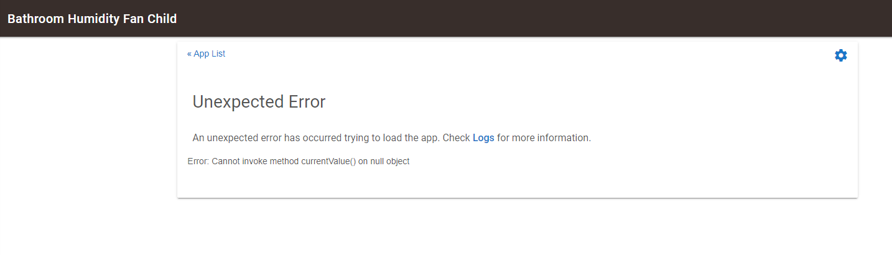
Task: Click the « chevron before App List
Action: tap(189, 54)
